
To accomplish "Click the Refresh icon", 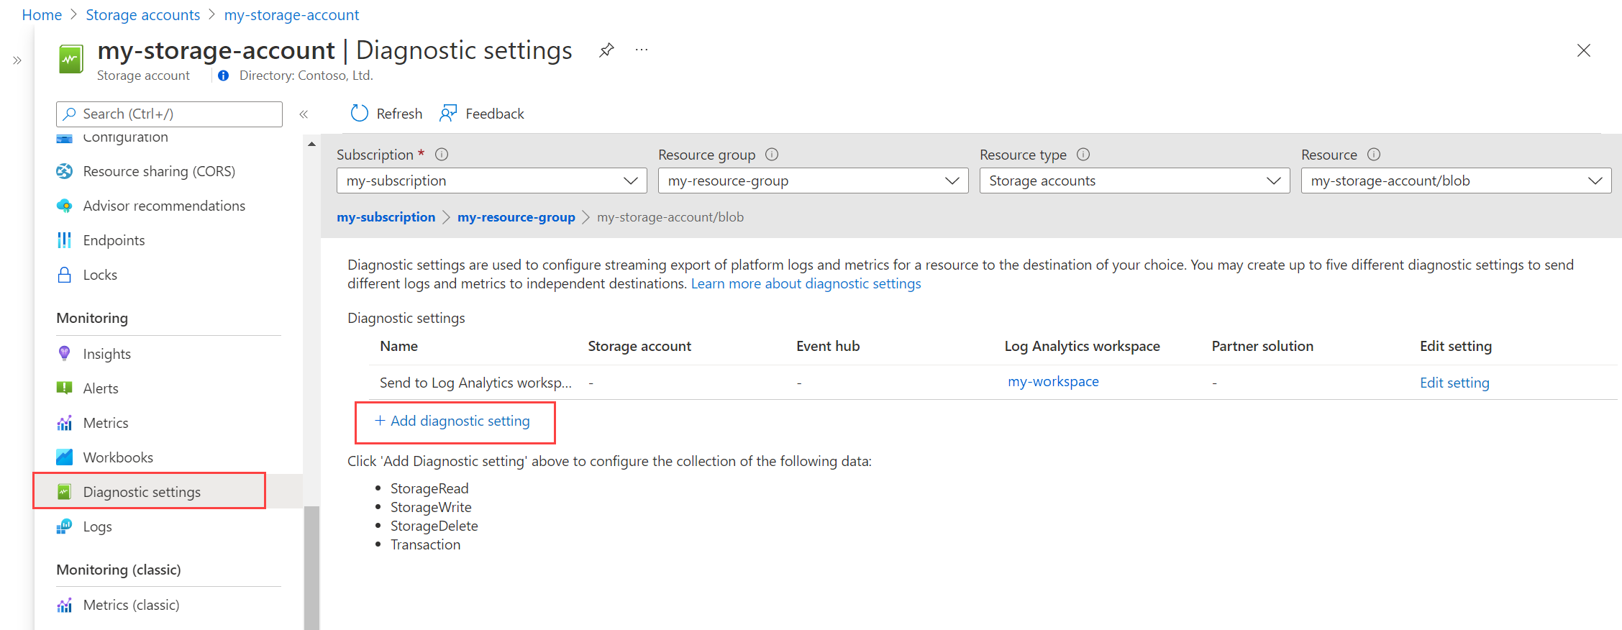I will pyautogui.click(x=359, y=114).
